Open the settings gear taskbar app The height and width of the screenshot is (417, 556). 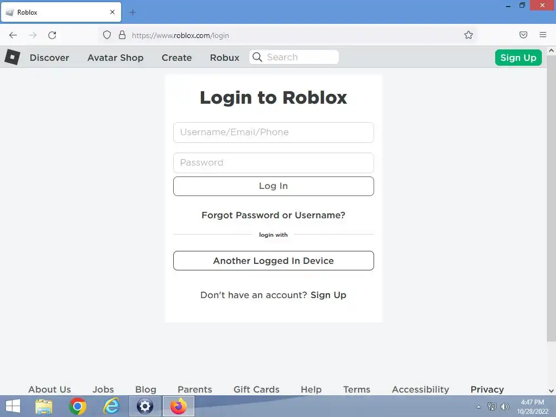click(x=144, y=406)
